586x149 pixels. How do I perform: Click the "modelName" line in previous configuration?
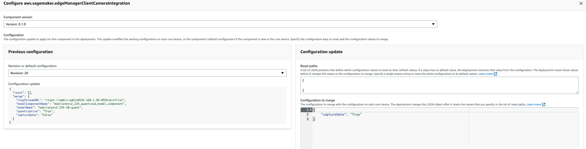(49, 108)
